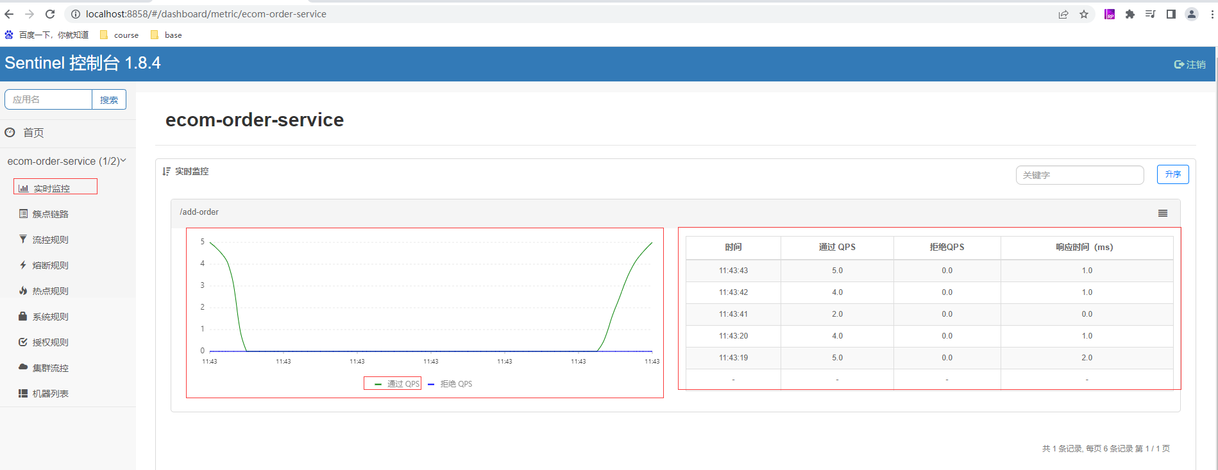Viewport: 1218px width, 470px height.
Task: Select the 11:43:20 time cell
Action: [x=733, y=336]
